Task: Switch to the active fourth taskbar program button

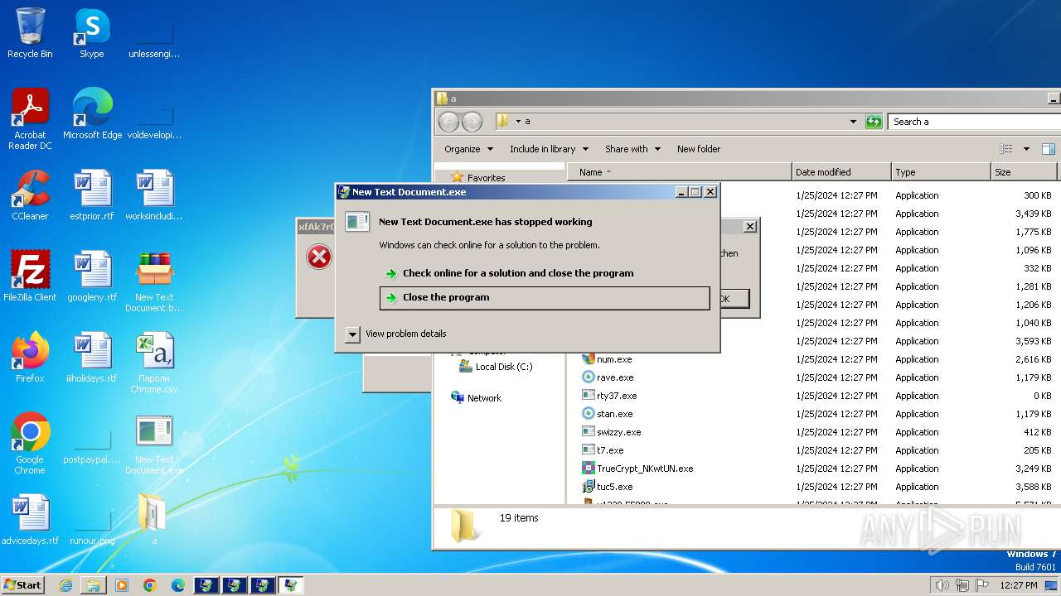Action: coord(291,585)
